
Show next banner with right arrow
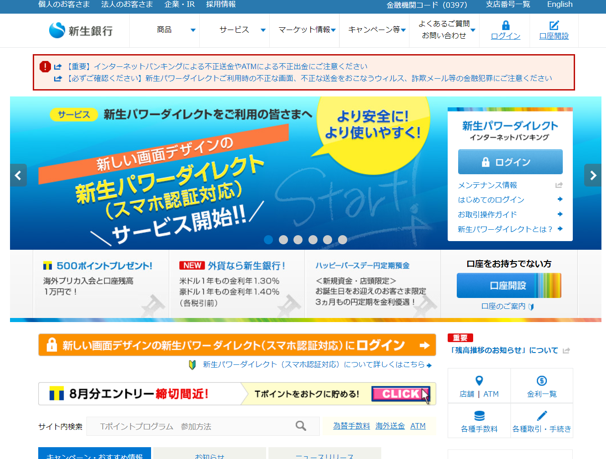pyautogui.click(x=593, y=175)
